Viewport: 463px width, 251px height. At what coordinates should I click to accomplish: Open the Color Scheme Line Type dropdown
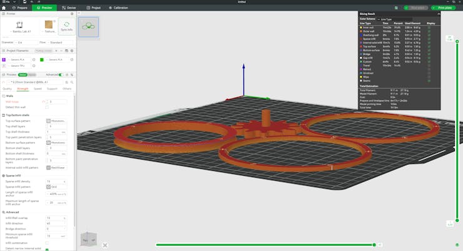click(394, 19)
